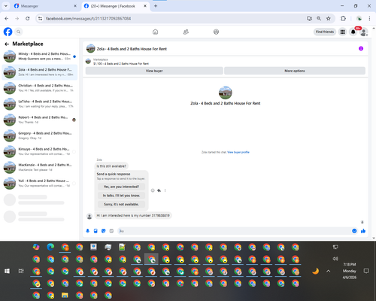Send quick reply 'Yes, are you interested?'
Image resolution: width=376 pixels, height=301 pixels.
click(121, 187)
